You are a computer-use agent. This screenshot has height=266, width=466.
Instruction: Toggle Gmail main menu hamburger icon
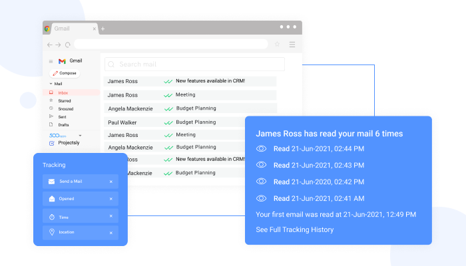(51, 61)
